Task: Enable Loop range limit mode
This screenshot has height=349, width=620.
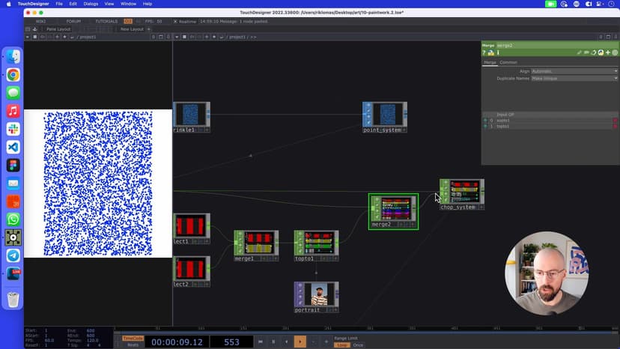Action: pyautogui.click(x=341, y=345)
